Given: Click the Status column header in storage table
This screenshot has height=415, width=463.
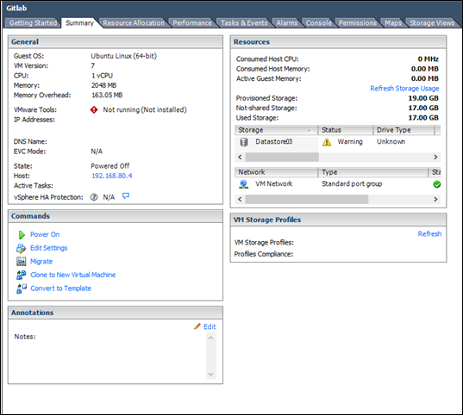Looking at the screenshot, I should click(x=346, y=130).
